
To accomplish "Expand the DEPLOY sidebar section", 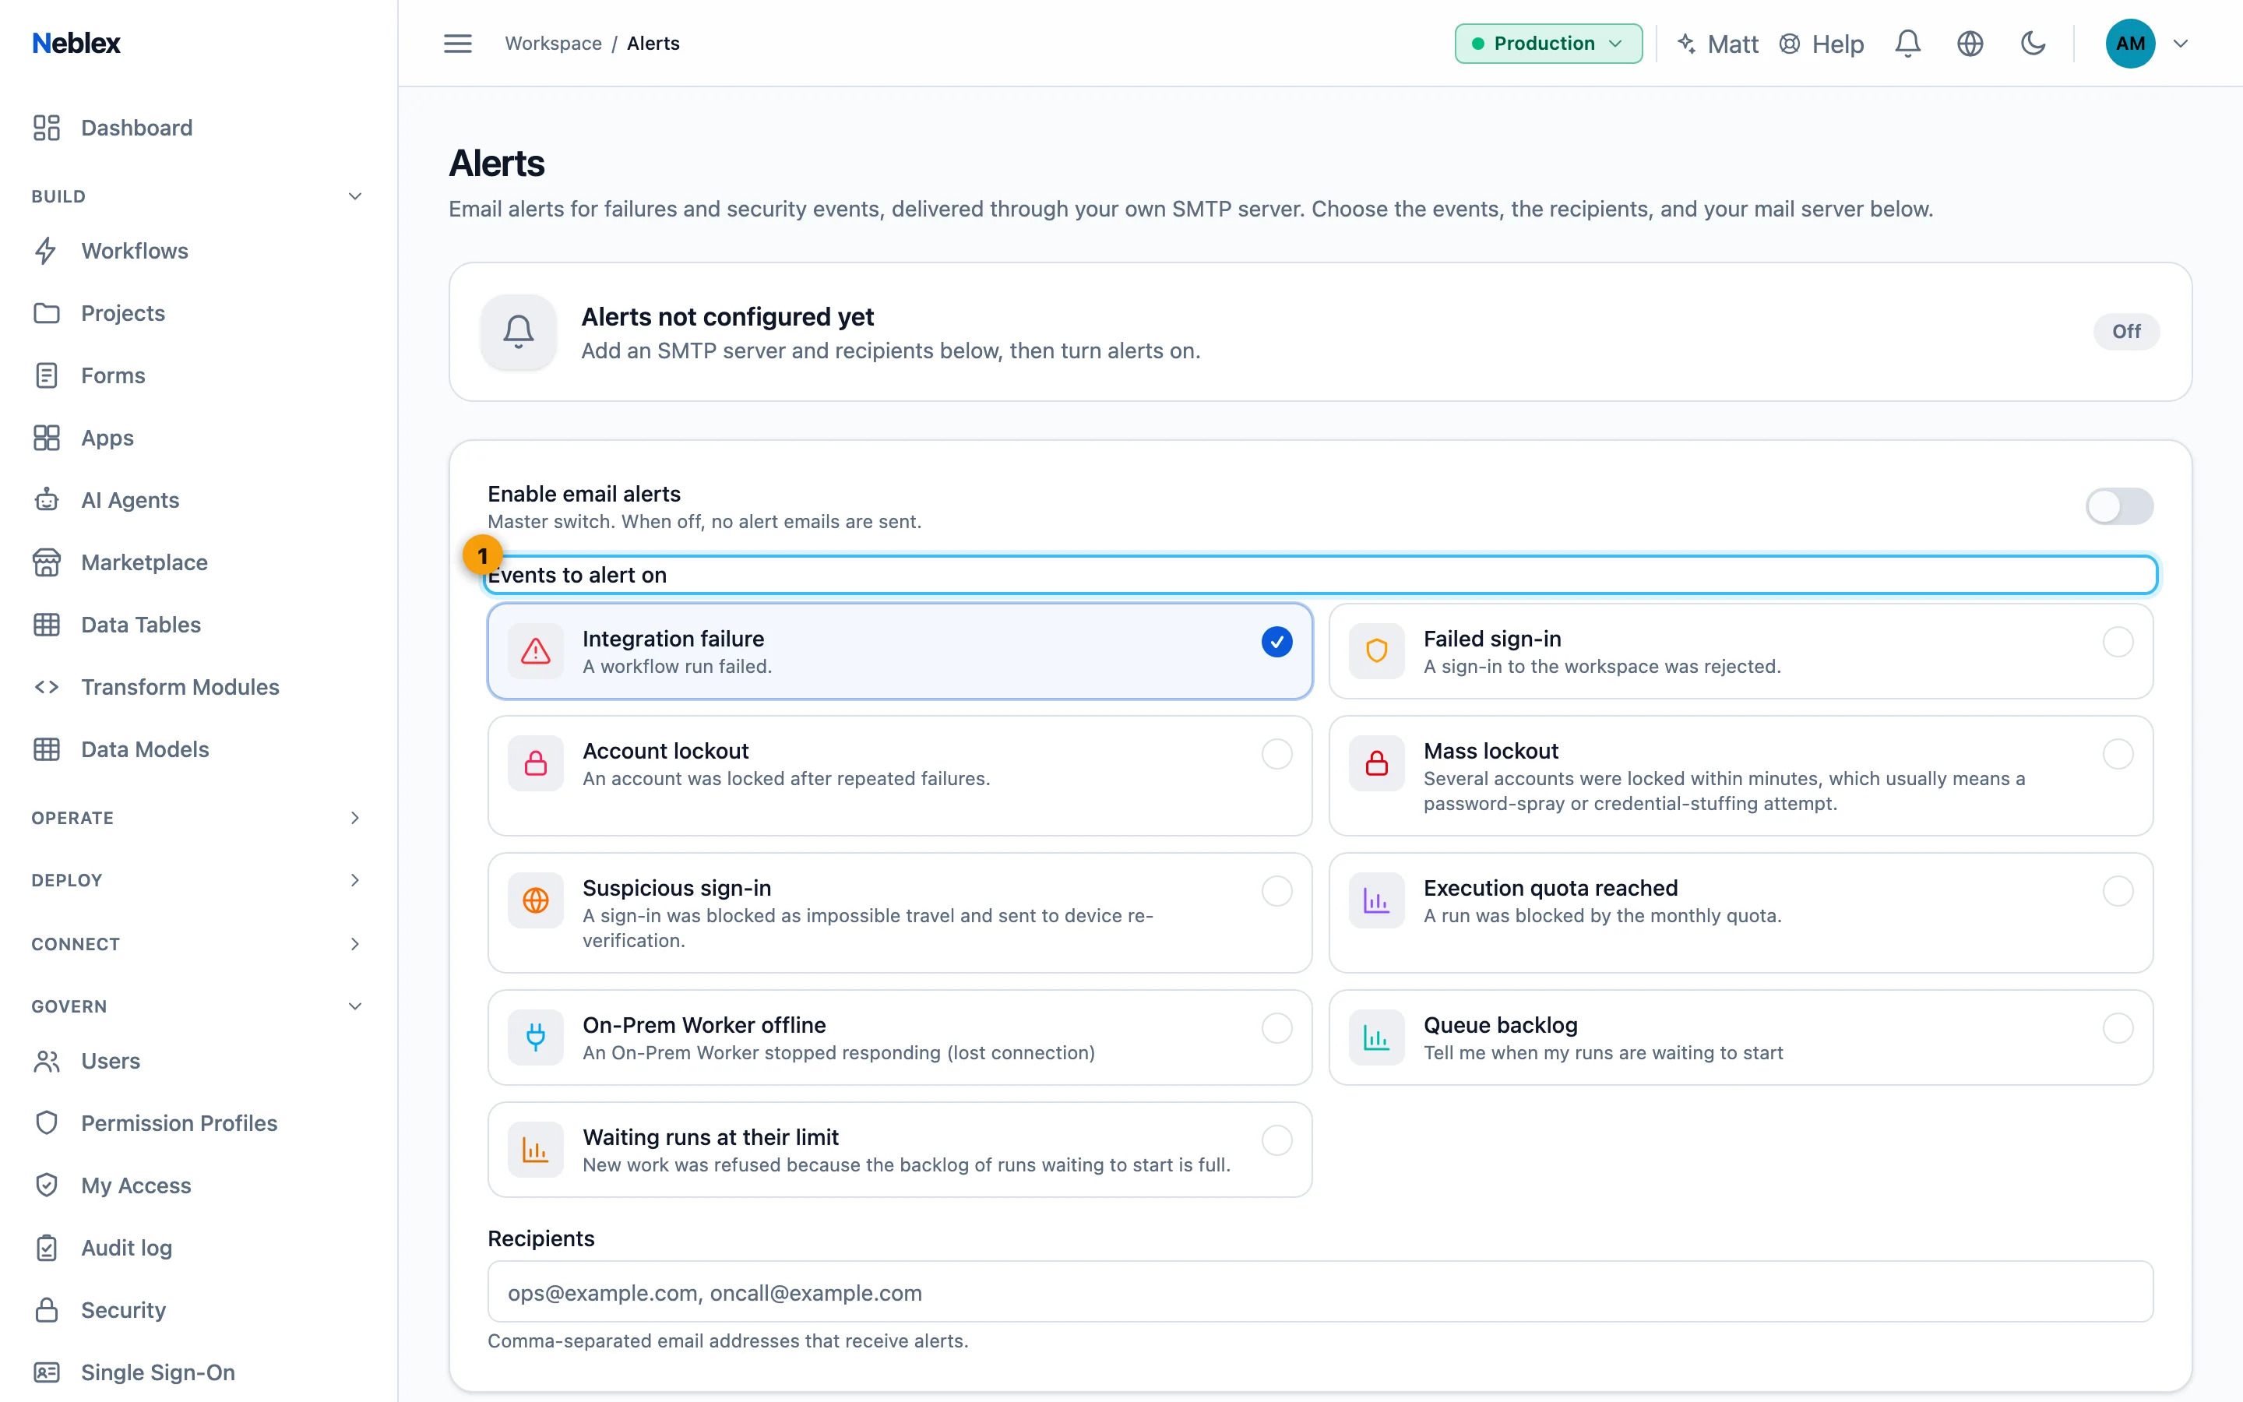I will (x=354, y=880).
